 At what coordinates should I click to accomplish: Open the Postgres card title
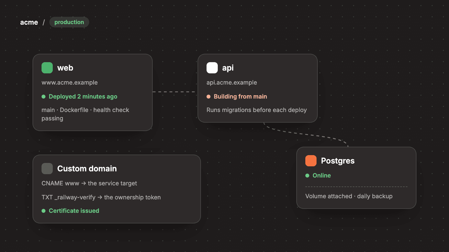338,161
